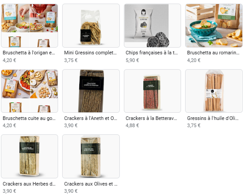View the Crackers aux Herbes product image

tap(29, 156)
